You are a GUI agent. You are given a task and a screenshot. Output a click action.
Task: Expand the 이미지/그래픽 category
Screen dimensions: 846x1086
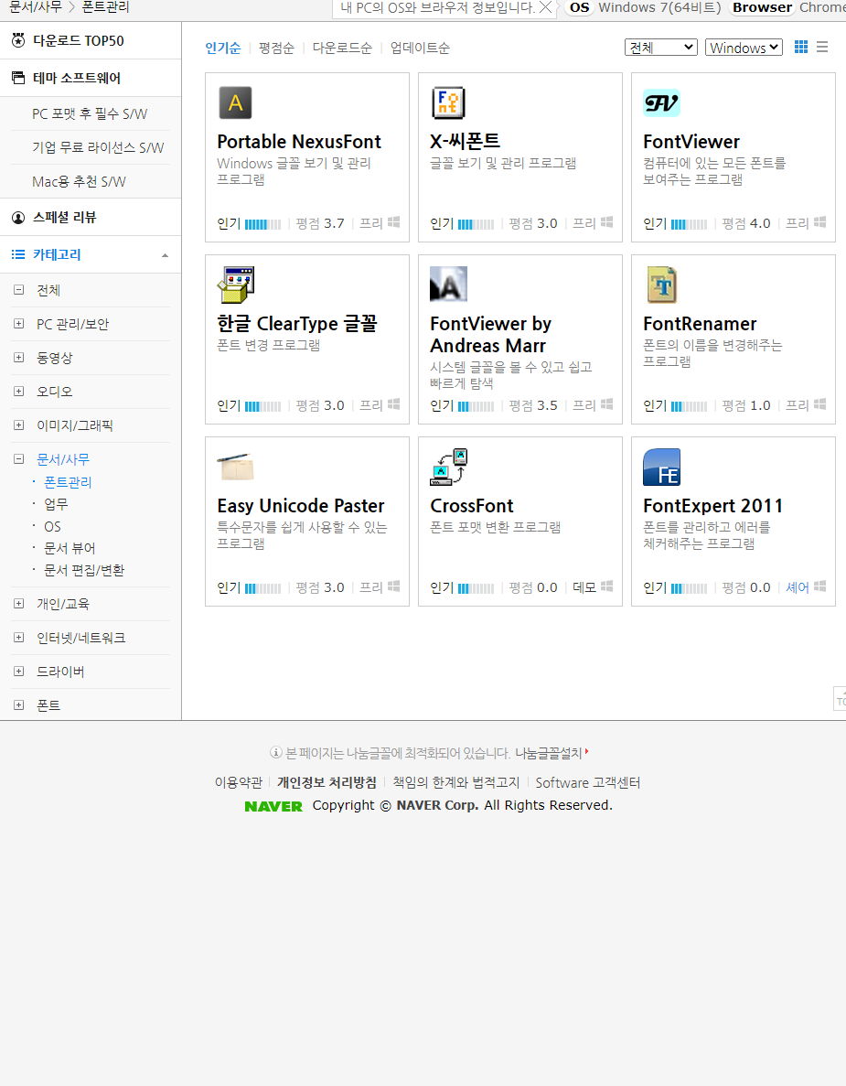pos(18,425)
